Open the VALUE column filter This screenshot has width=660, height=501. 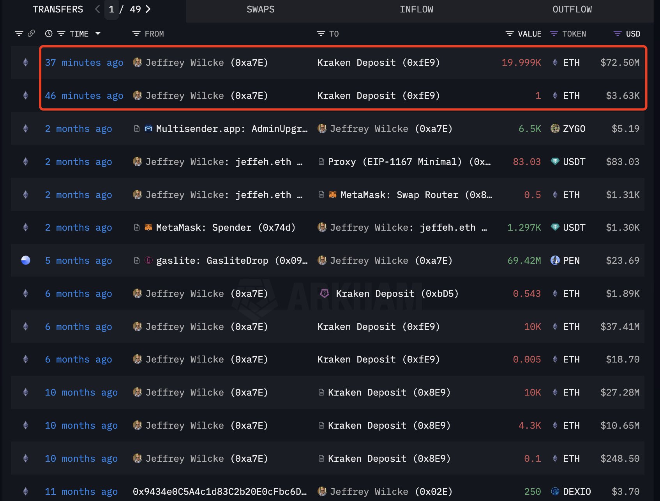click(x=509, y=34)
